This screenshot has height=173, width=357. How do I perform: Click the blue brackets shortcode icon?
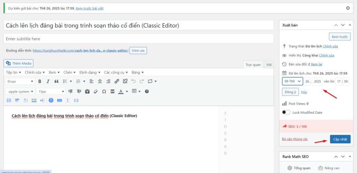(76, 100)
